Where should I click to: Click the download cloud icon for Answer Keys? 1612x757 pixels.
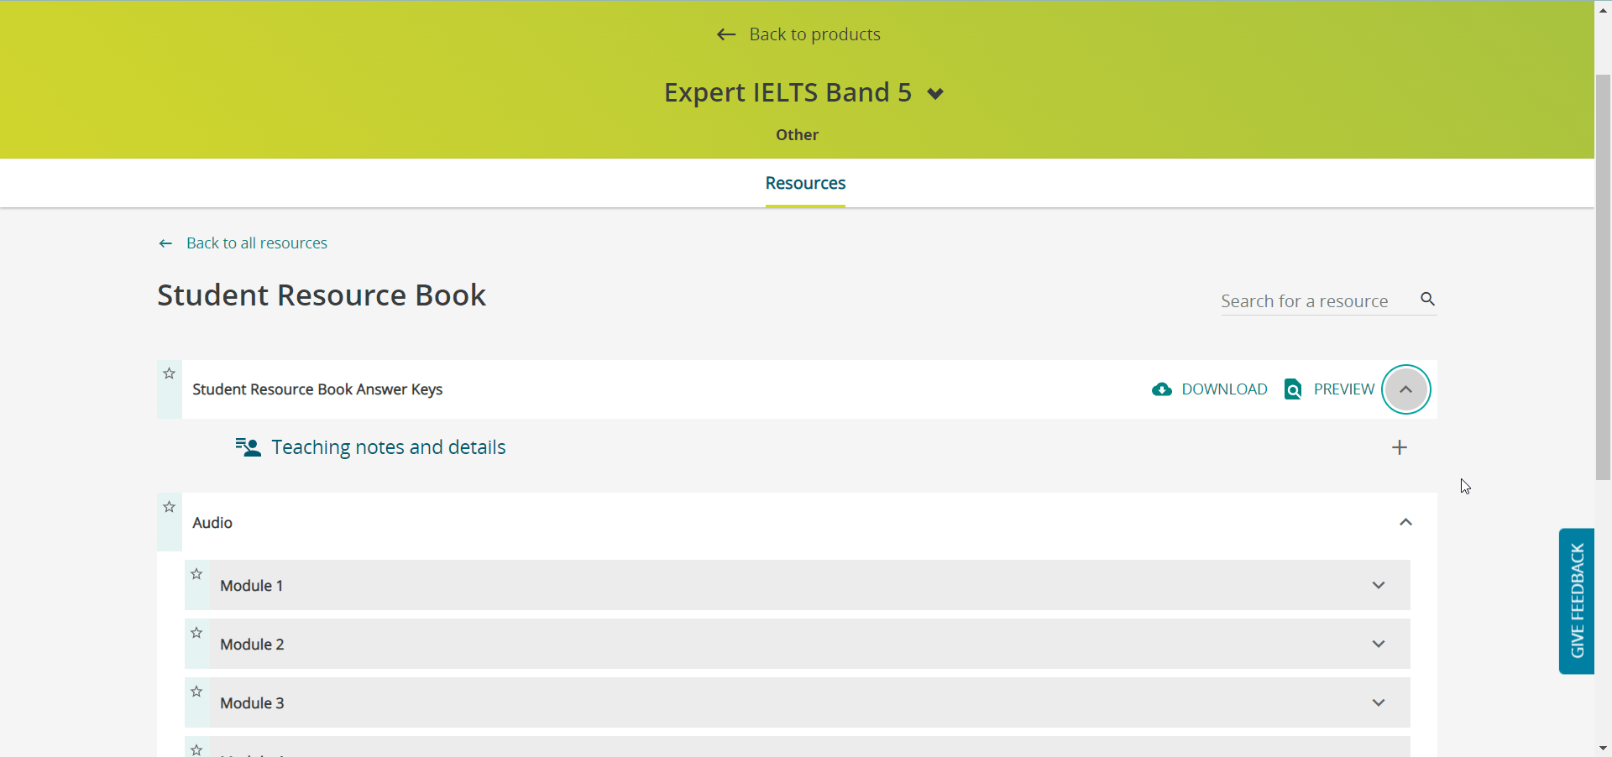click(x=1162, y=389)
